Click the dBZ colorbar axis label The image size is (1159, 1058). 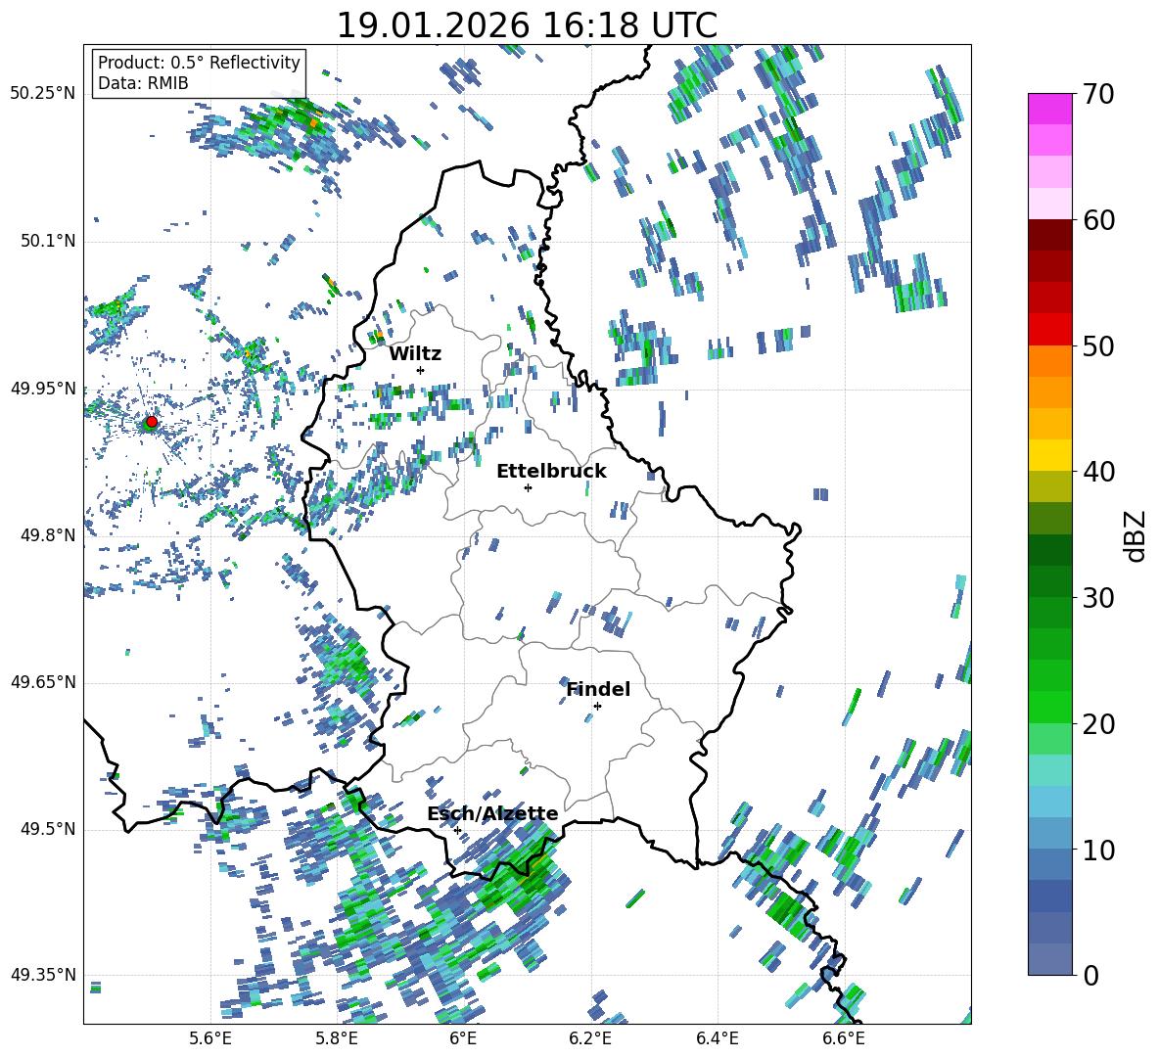pyautogui.click(x=1136, y=535)
